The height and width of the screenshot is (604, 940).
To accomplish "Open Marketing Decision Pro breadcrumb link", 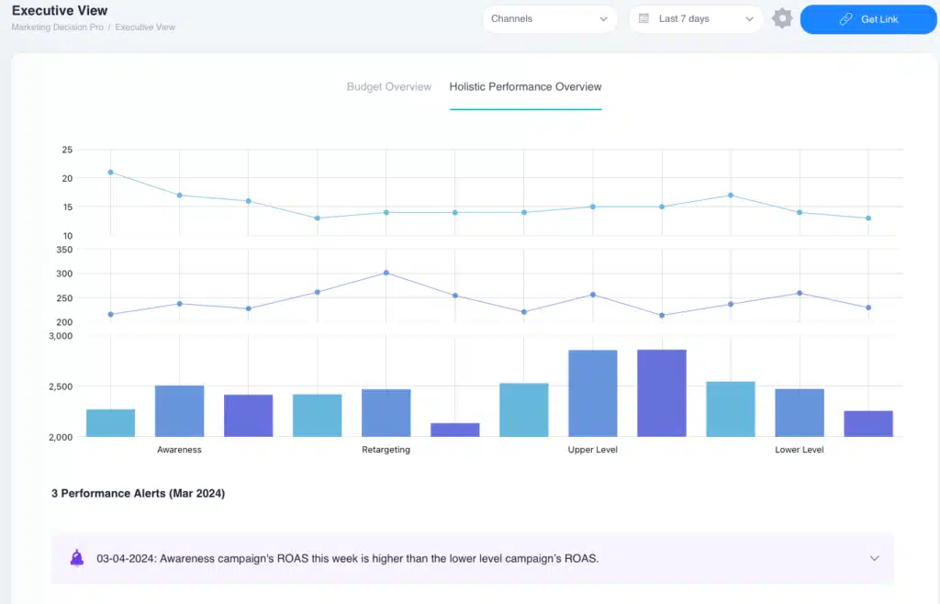I will (58, 28).
